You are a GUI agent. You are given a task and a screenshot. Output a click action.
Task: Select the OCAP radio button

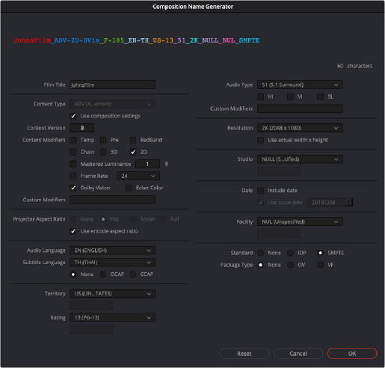click(103, 275)
